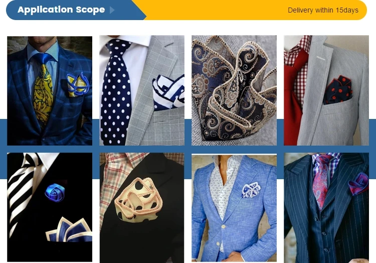The image size is (376, 263).
Task: Click the arrow icon beside Application Scope
Action: (x=112, y=10)
